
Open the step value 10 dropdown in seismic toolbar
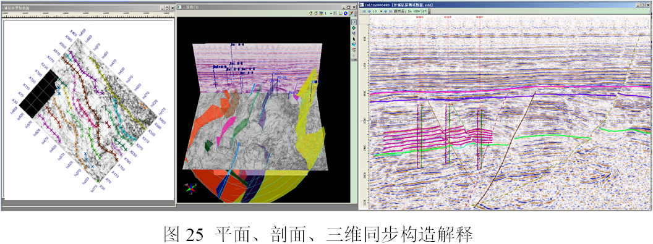click(381, 11)
